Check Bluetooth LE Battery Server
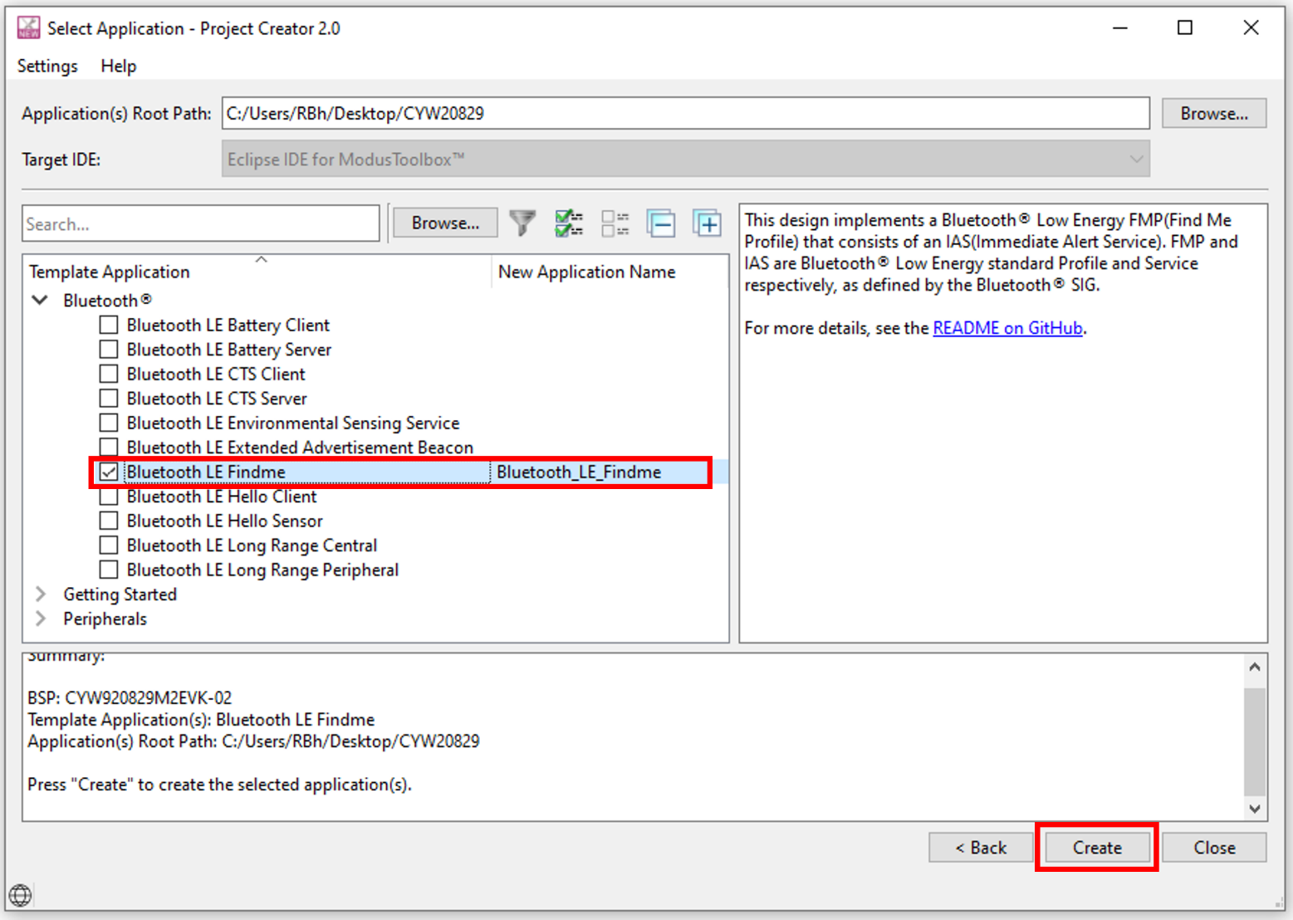The image size is (1293, 920). (x=108, y=350)
